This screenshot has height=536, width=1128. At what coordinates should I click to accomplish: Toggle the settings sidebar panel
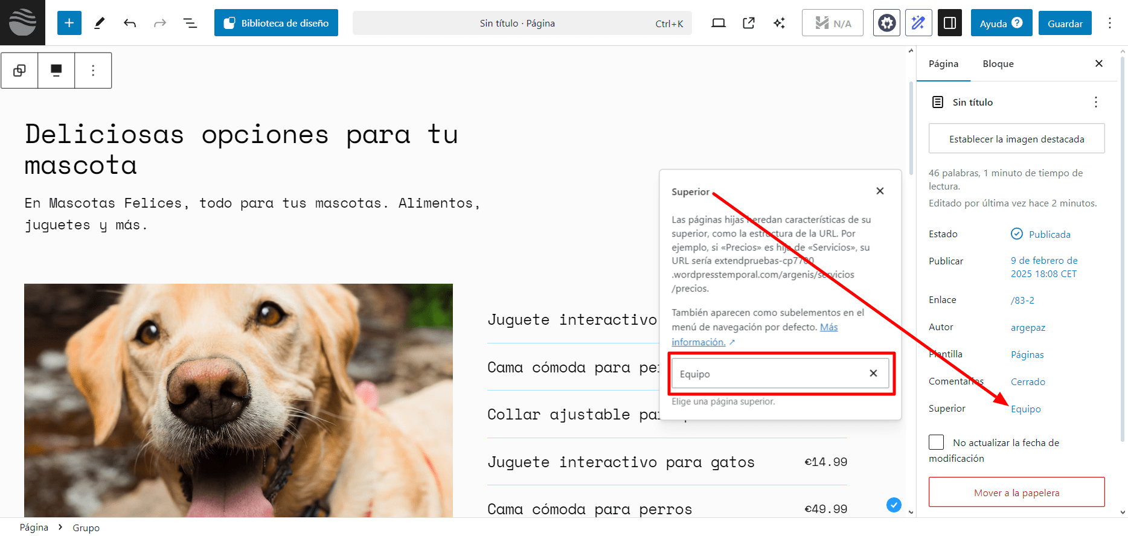(x=950, y=23)
